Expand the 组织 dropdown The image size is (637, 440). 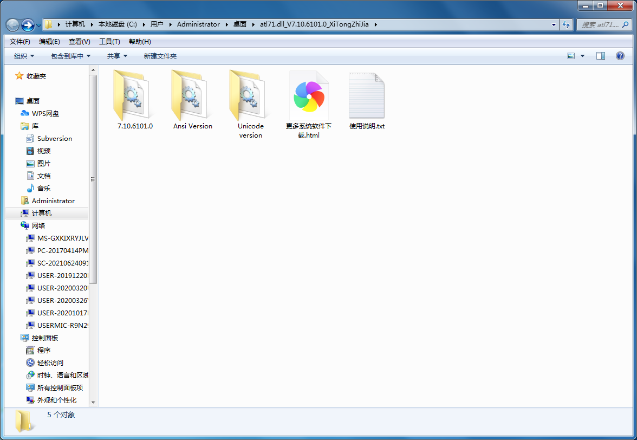(24, 56)
